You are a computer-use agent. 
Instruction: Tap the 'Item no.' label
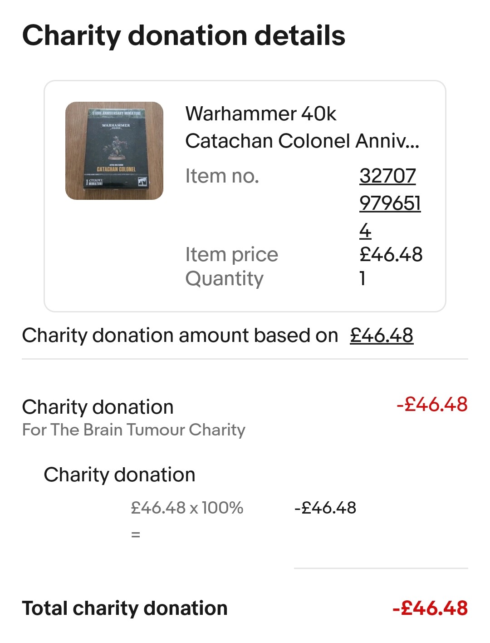222,176
